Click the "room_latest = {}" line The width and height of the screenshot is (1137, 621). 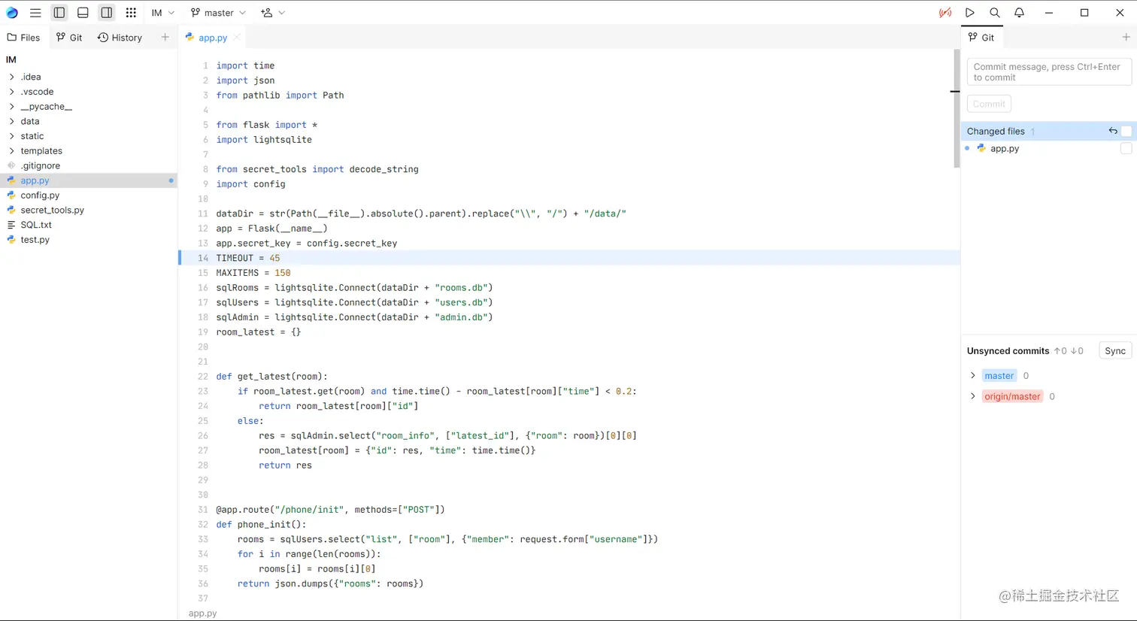pyautogui.click(x=259, y=332)
